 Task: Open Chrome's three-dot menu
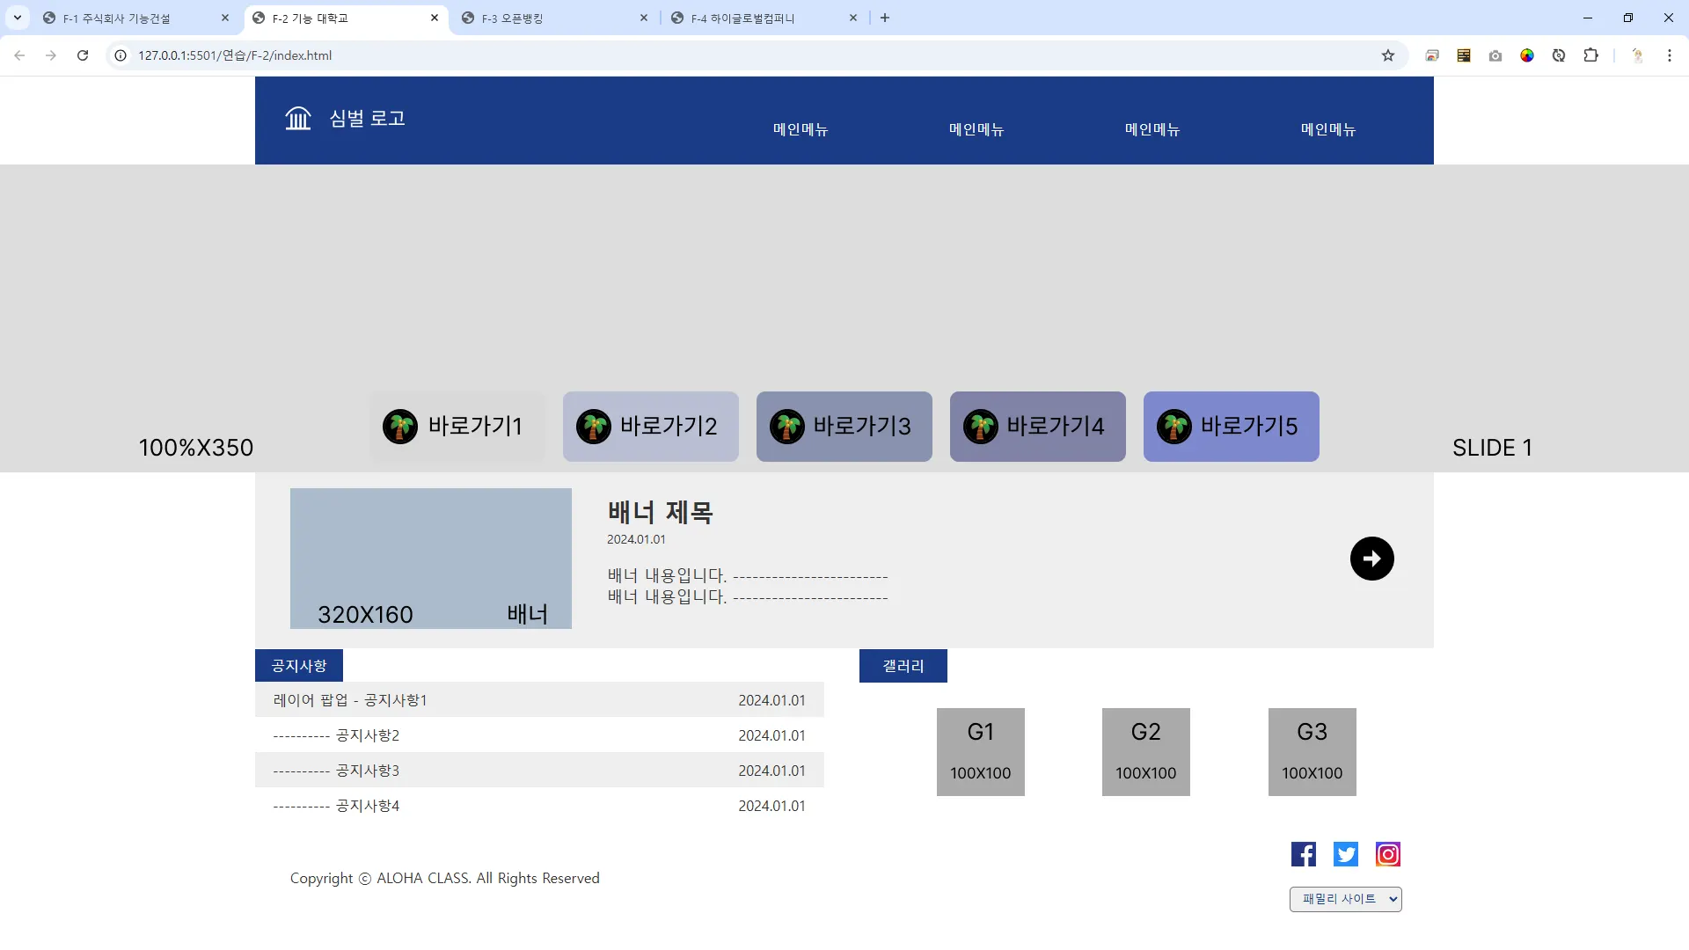coord(1670,55)
